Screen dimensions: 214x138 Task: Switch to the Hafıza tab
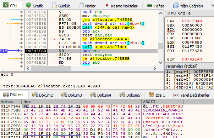tap(155, 6)
